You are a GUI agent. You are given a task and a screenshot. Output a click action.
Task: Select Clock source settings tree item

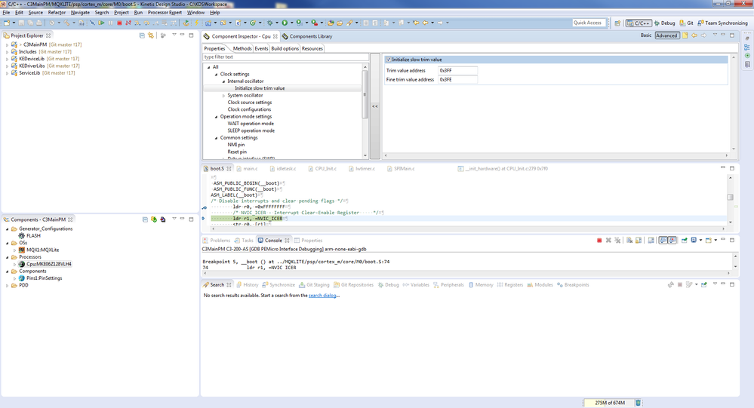tap(250, 103)
